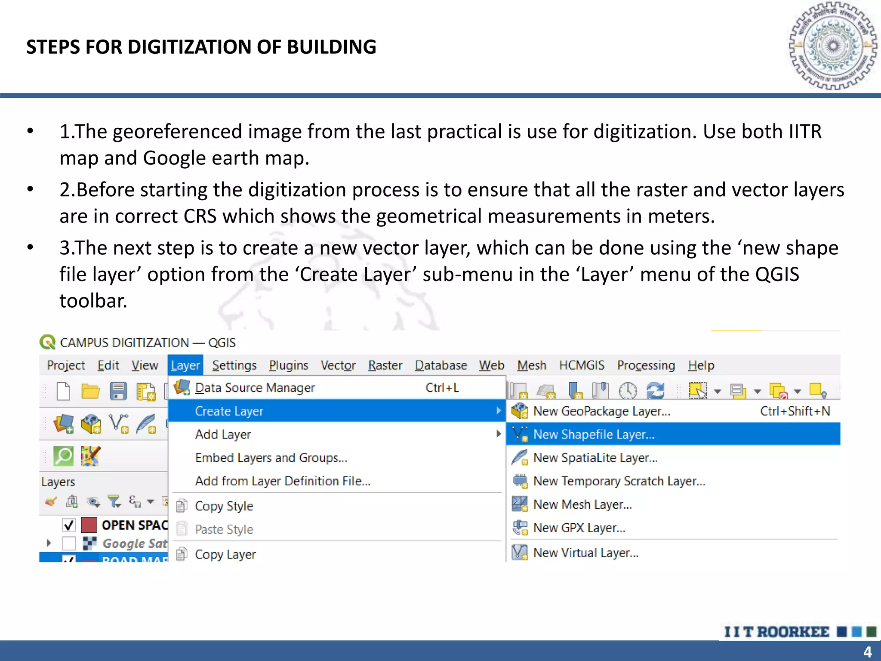Select the OPEN SPAC layer name
This screenshot has height=661, width=881.
click(135, 525)
